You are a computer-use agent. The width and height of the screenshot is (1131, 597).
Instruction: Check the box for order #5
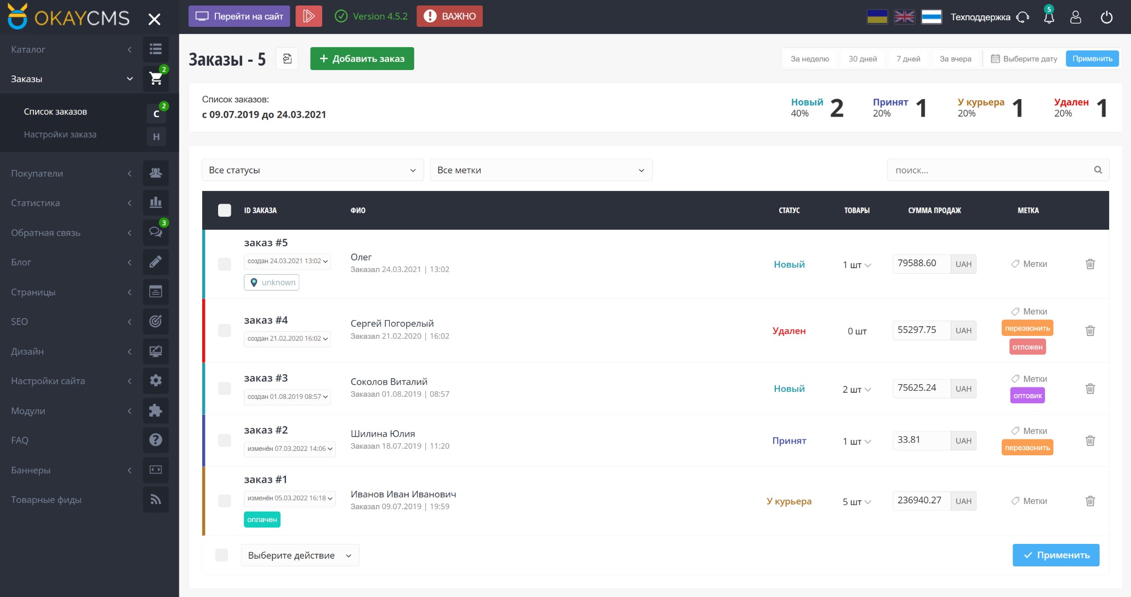pos(225,264)
